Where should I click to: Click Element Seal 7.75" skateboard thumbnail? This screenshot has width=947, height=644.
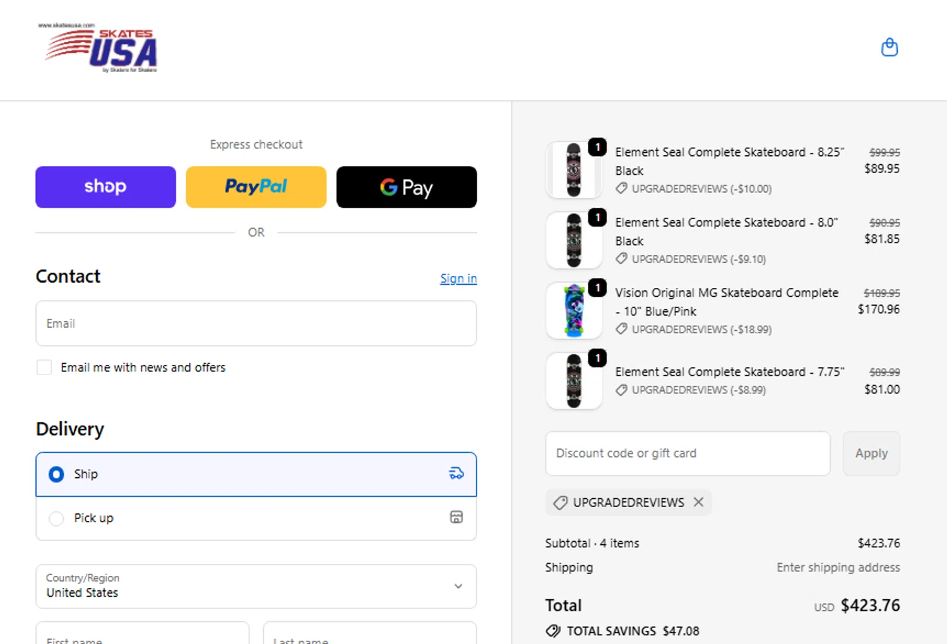click(x=574, y=381)
